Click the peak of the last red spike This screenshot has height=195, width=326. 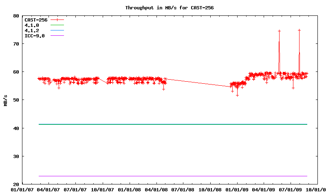[299, 30]
